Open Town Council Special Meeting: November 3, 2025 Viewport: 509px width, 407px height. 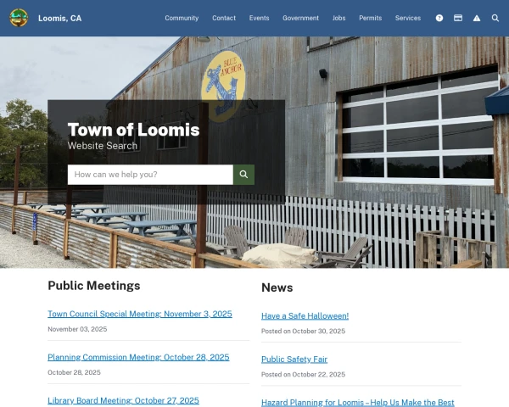[140, 314]
